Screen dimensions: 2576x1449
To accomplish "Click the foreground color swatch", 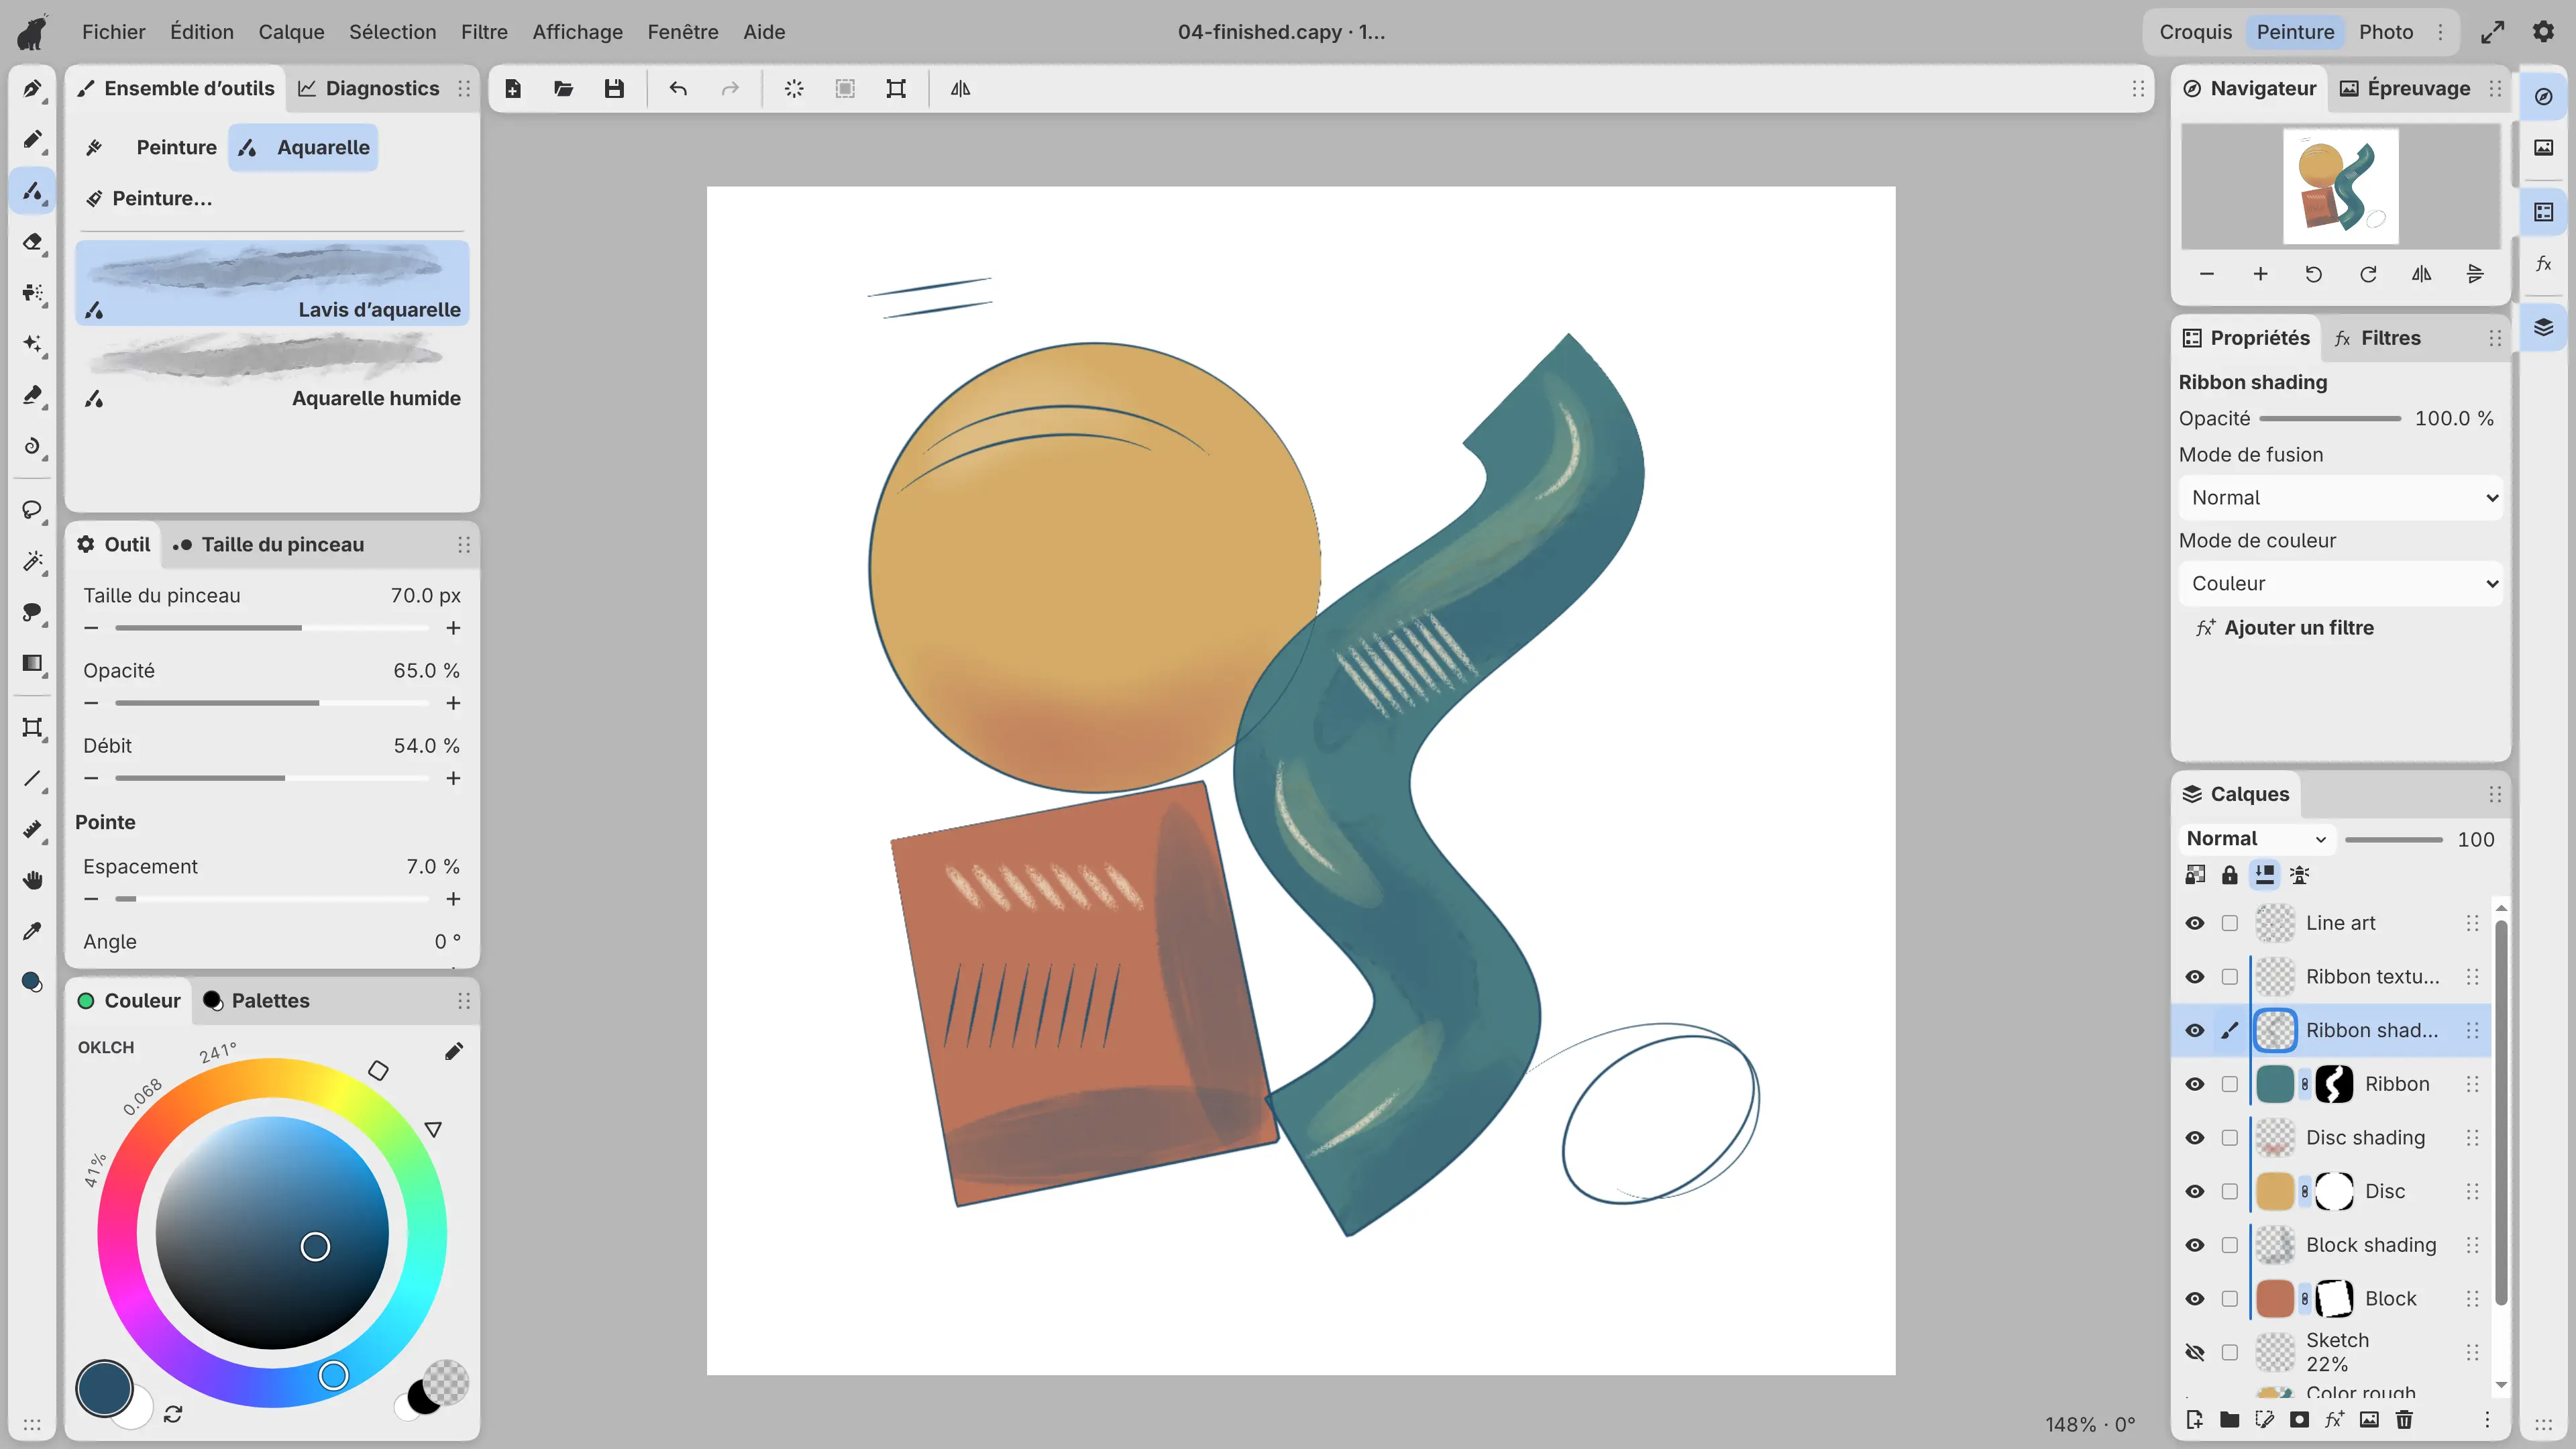I will pyautogui.click(x=104, y=1388).
